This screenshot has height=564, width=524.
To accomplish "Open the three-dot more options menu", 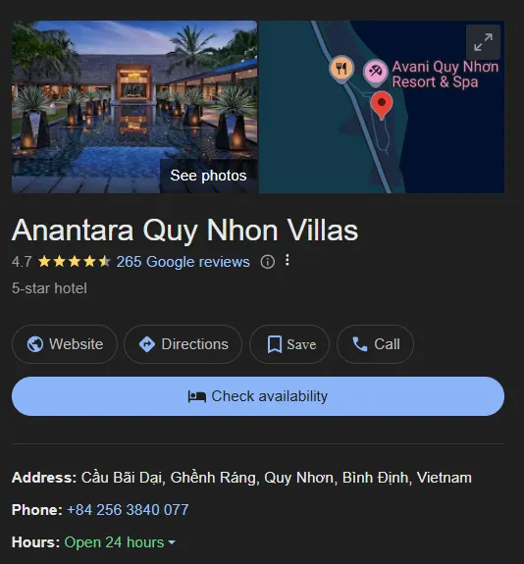I will click(288, 260).
